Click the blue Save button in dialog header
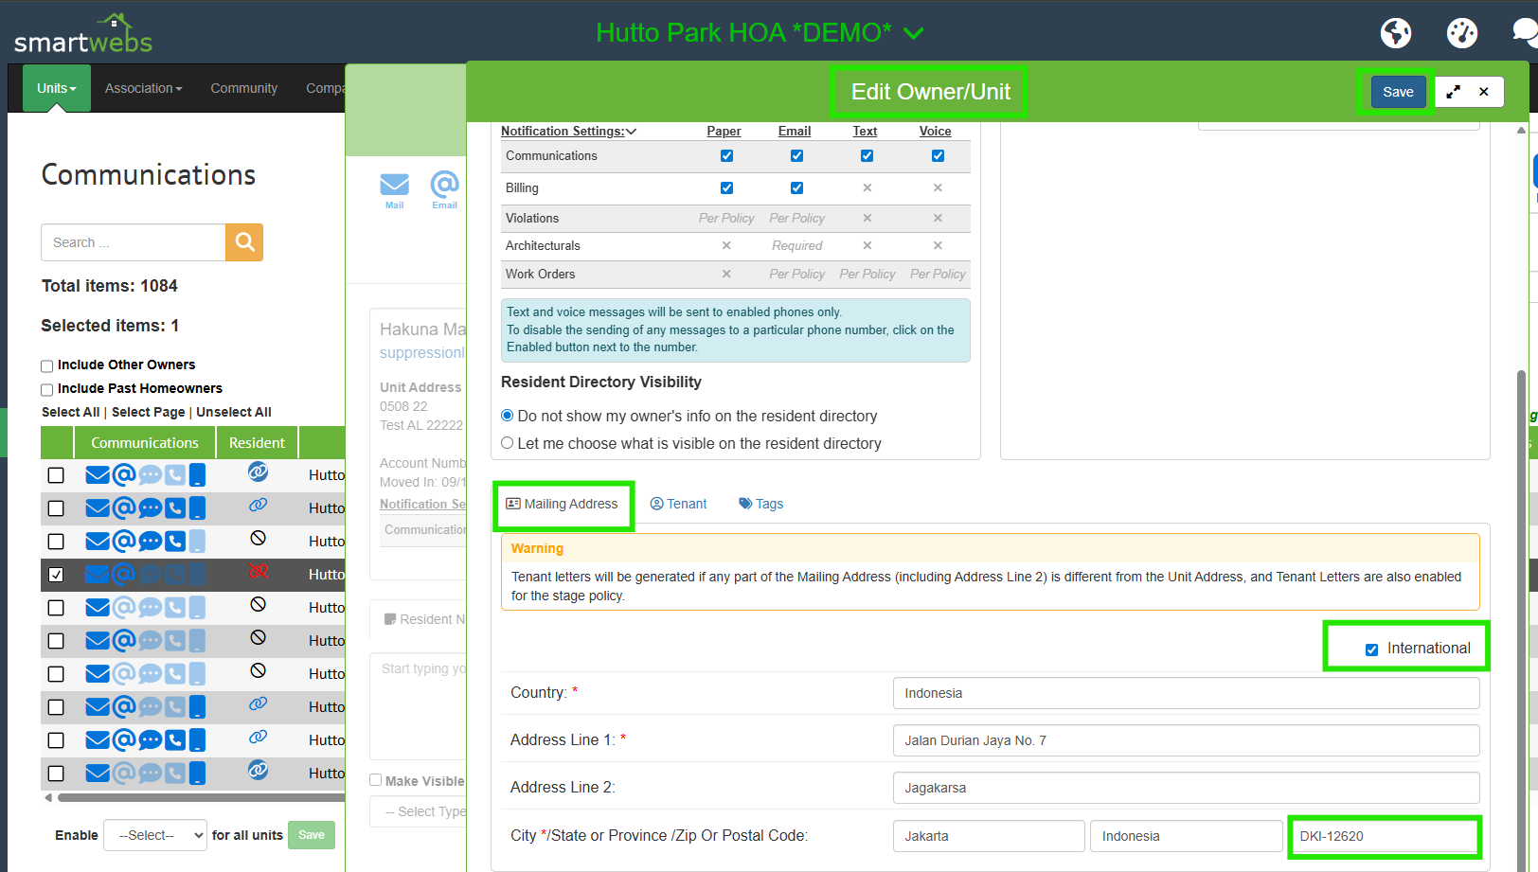 click(1397, 92)
